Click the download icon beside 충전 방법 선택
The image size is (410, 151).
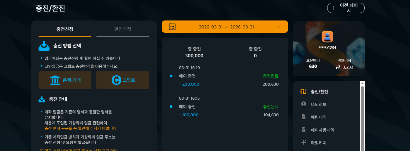[44, 46]
